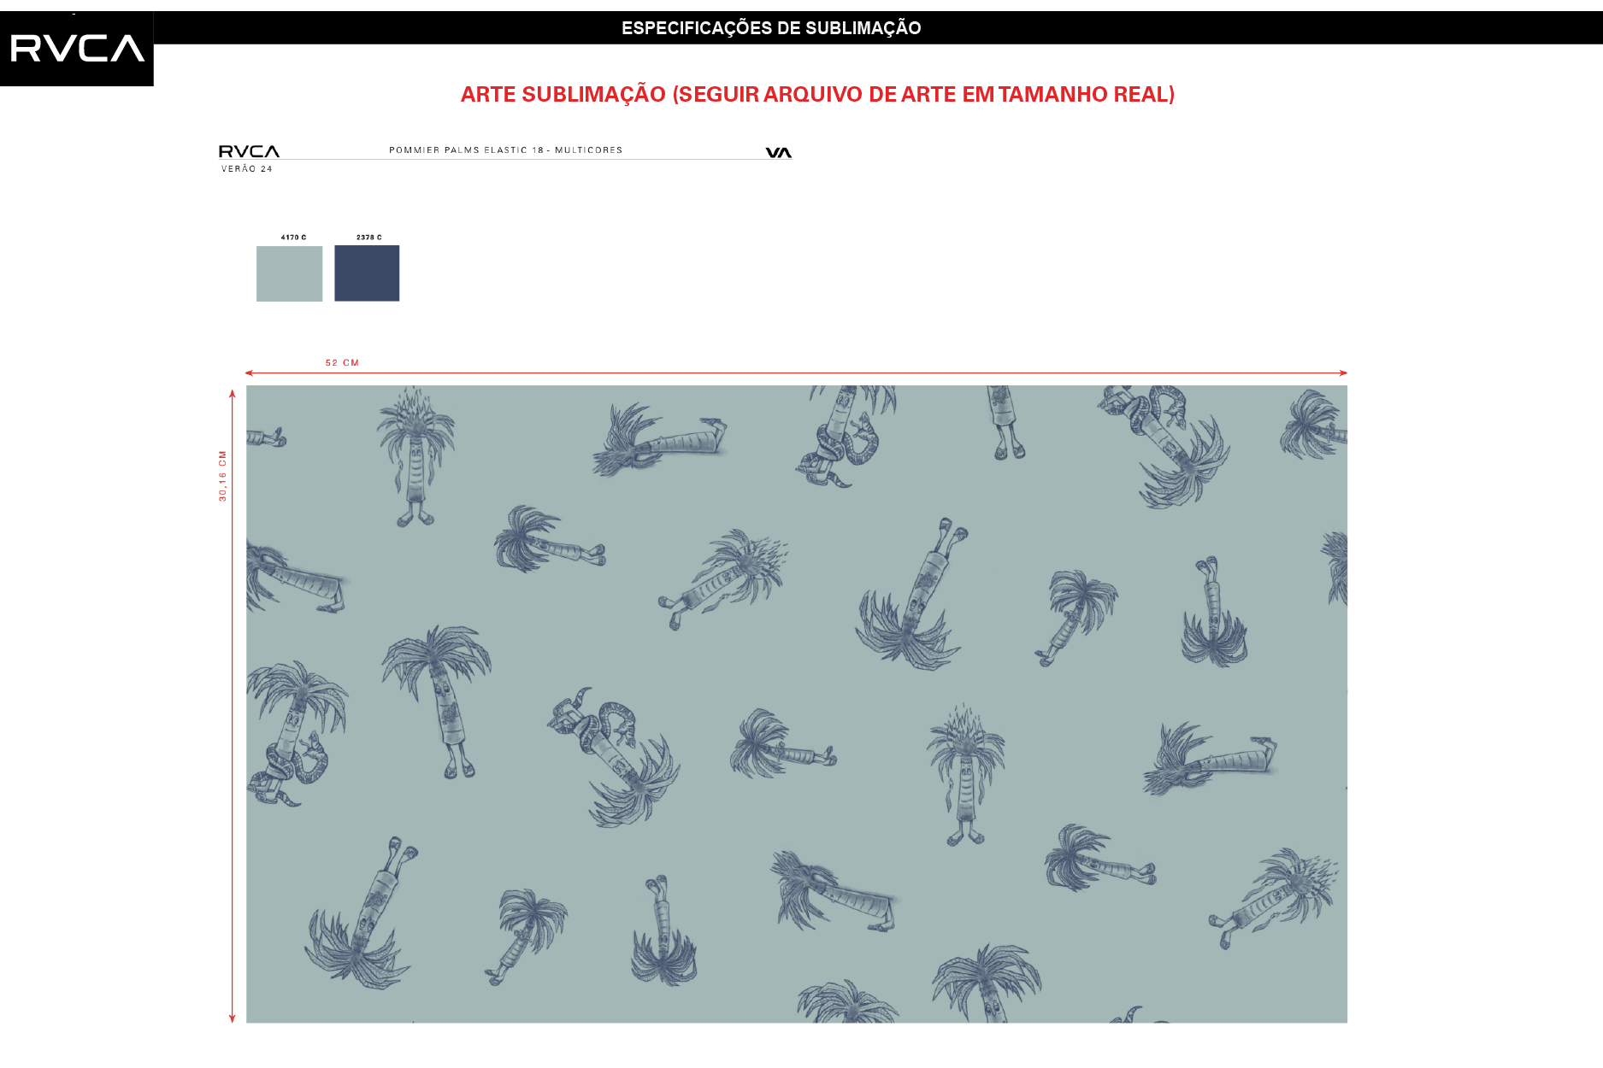
Task: Select the navy blue 2378 C swatch
Action: pos(367,273)
